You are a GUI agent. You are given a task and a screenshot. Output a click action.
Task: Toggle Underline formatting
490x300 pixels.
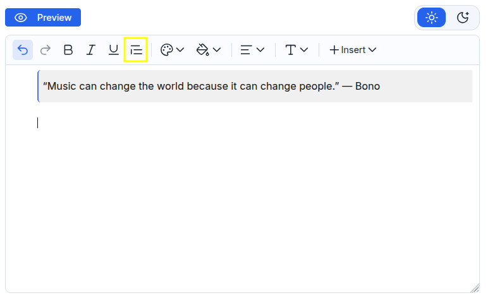[113, 50]
